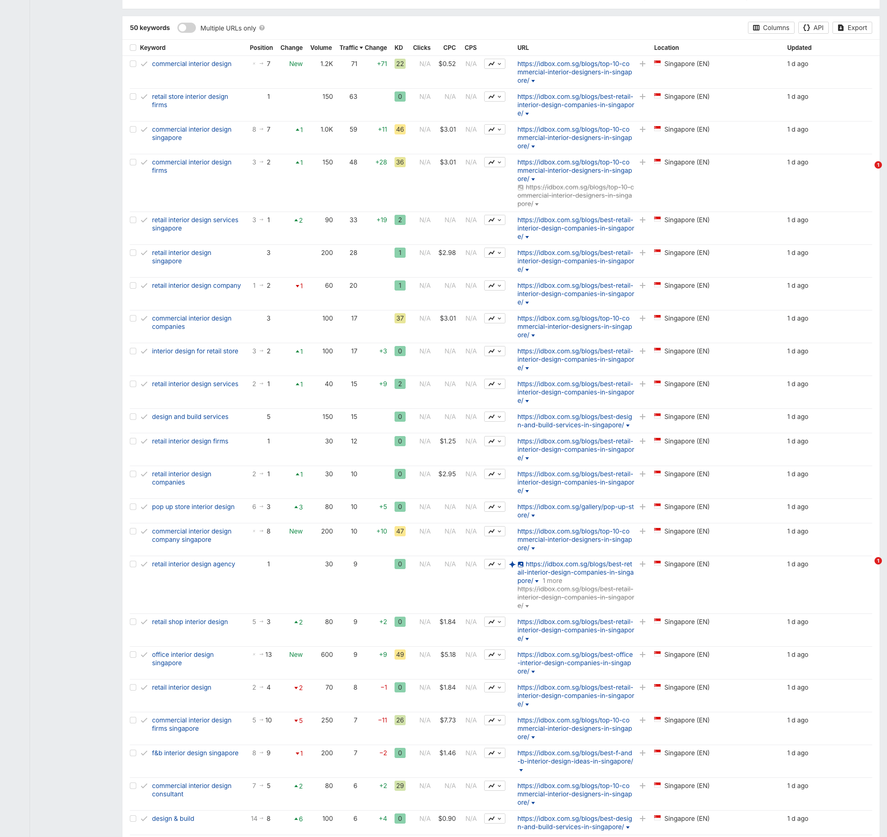887x837 pixels.
Task: Click the help icon beside Multiple URLs only
Action: click(262, 28)
